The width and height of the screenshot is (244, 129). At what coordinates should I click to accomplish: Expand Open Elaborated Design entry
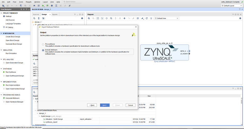click(x=4, y=63)
